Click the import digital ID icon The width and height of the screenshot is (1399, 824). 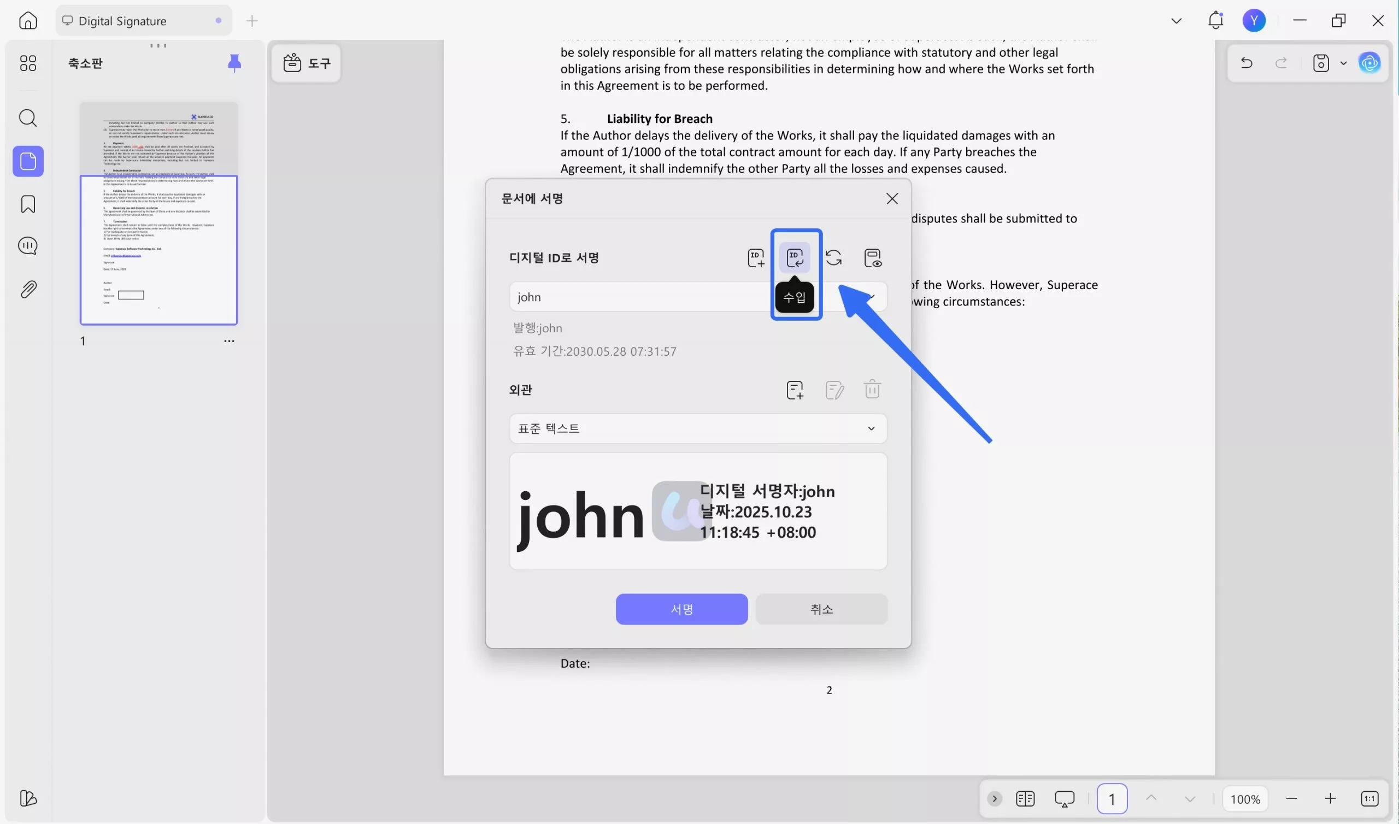[795, 258]
